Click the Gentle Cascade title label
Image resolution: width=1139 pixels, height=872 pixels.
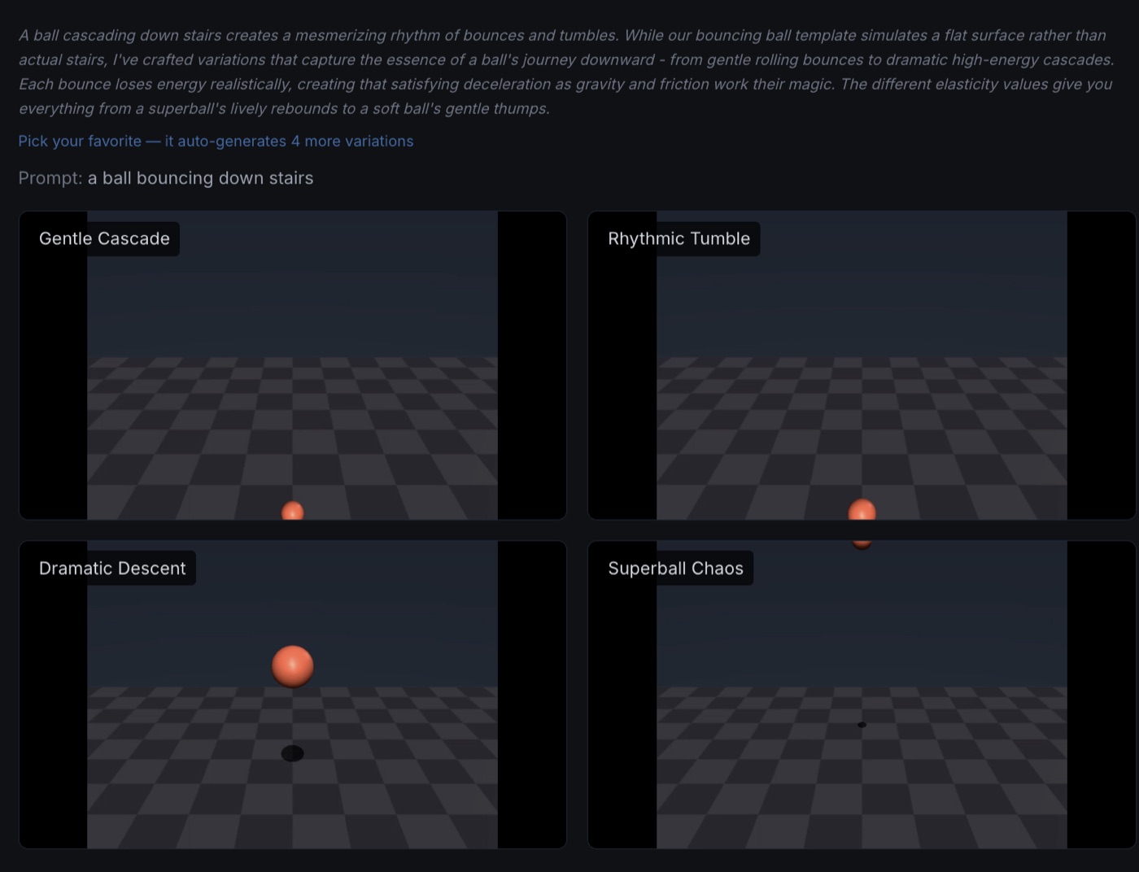(104, 238)
